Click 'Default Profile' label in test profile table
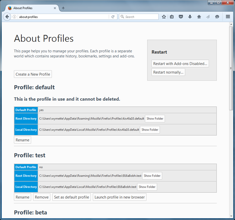235x220 pixels. [26, 167]
